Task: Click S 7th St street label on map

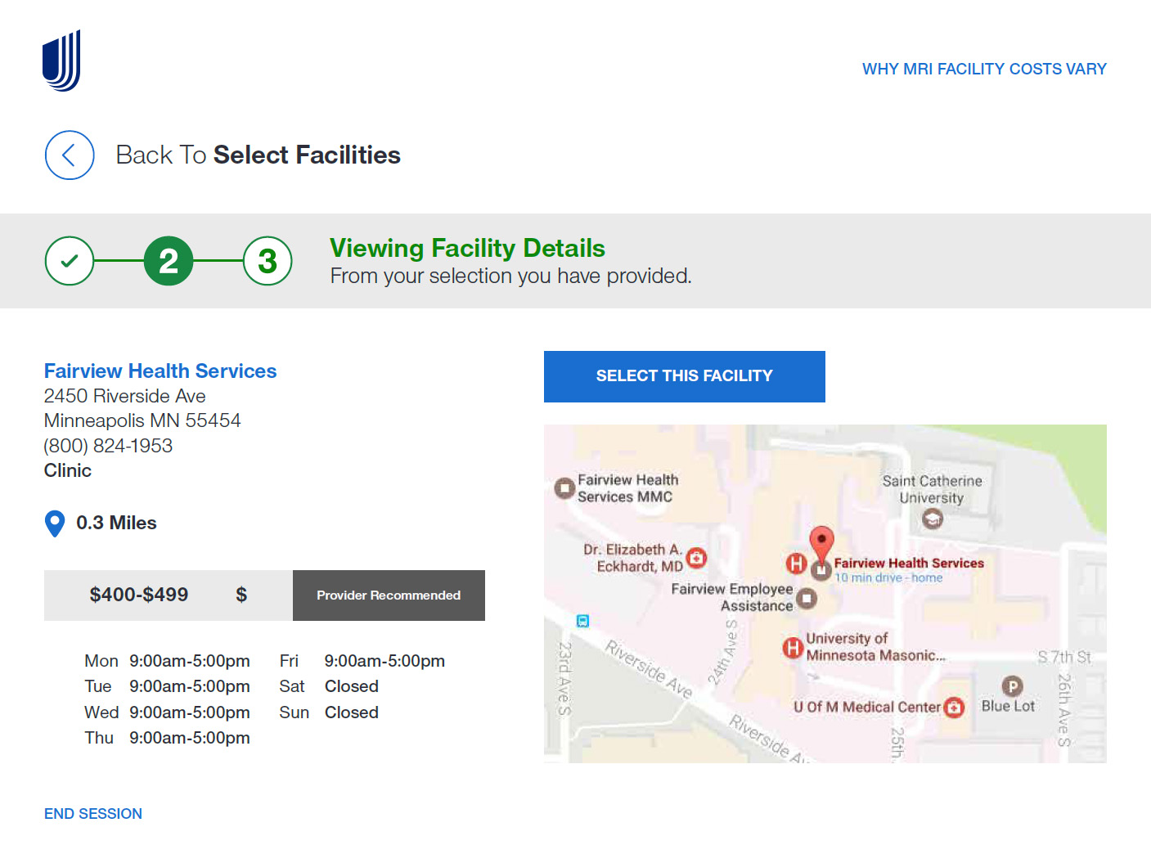Action: point(1064,657)
